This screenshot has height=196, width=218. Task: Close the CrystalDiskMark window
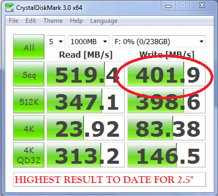point(202,6)
